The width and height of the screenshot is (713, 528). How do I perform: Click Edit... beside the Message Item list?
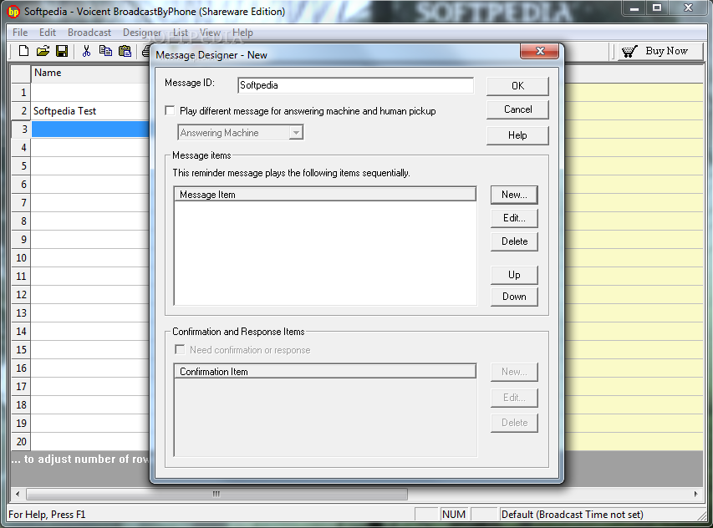coord(514,218)
